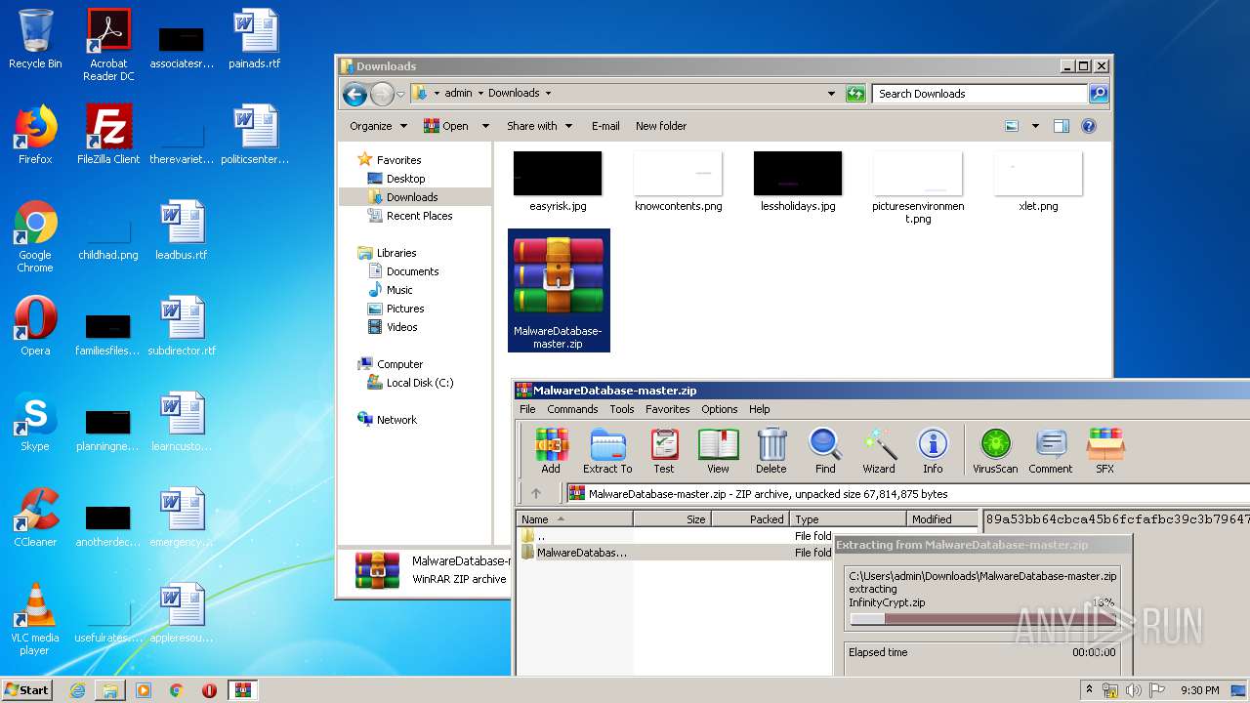Open WinRAR Commands menu
Viewport: 1250px width, 703px height.
[x=572, y=409]
